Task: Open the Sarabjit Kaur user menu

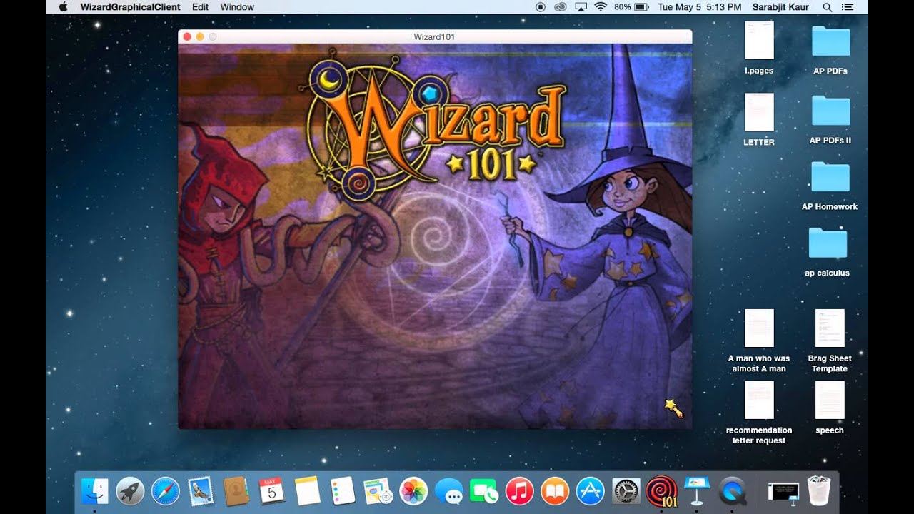Action: tap(782, 7)
